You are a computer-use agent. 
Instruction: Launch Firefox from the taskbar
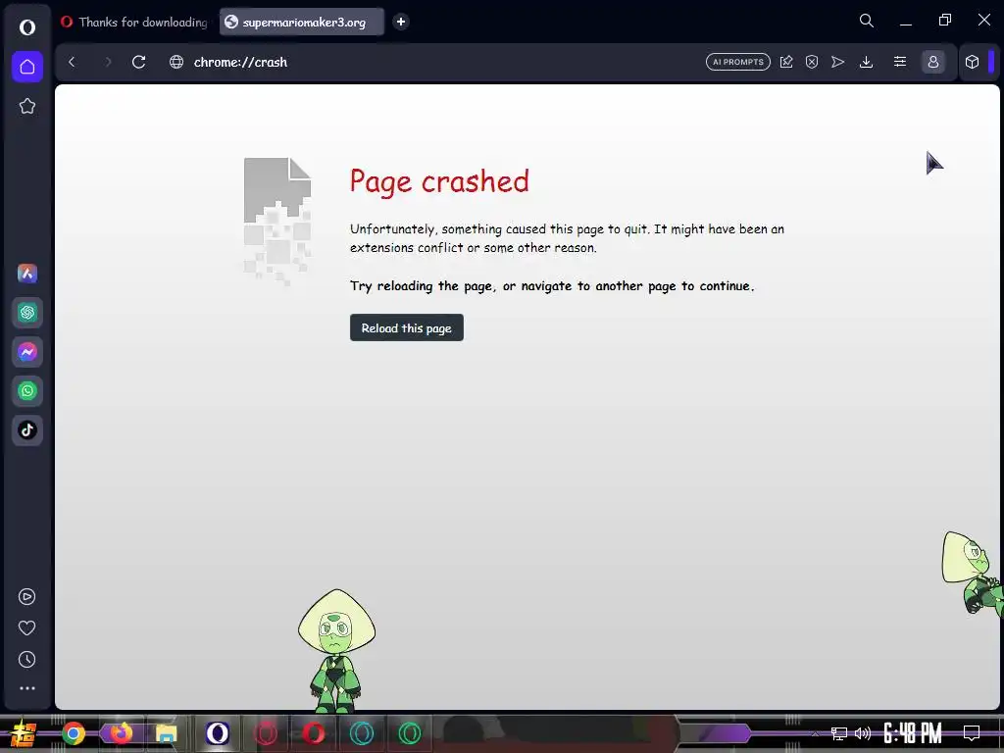pos(121,733)
